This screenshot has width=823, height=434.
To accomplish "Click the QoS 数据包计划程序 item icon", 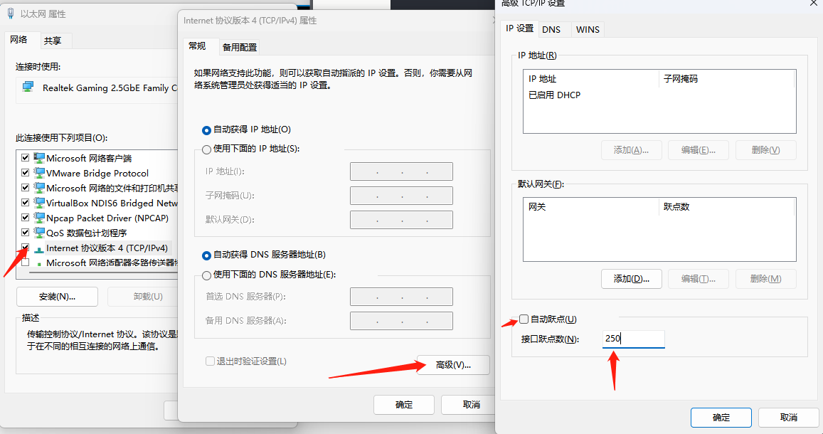I will pos(39,232).
